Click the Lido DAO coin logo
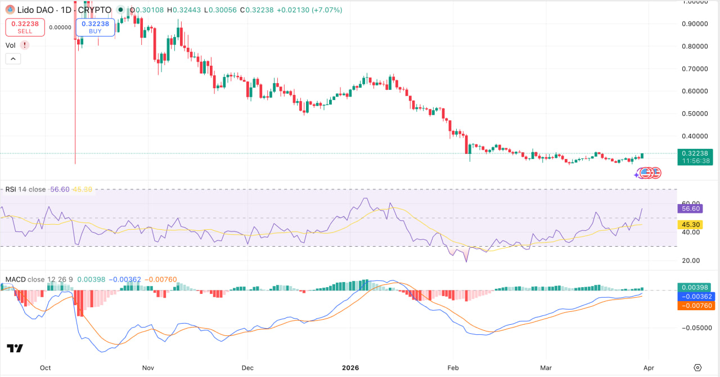The height and width of the screenshot is (377, 720). point(10,10)
